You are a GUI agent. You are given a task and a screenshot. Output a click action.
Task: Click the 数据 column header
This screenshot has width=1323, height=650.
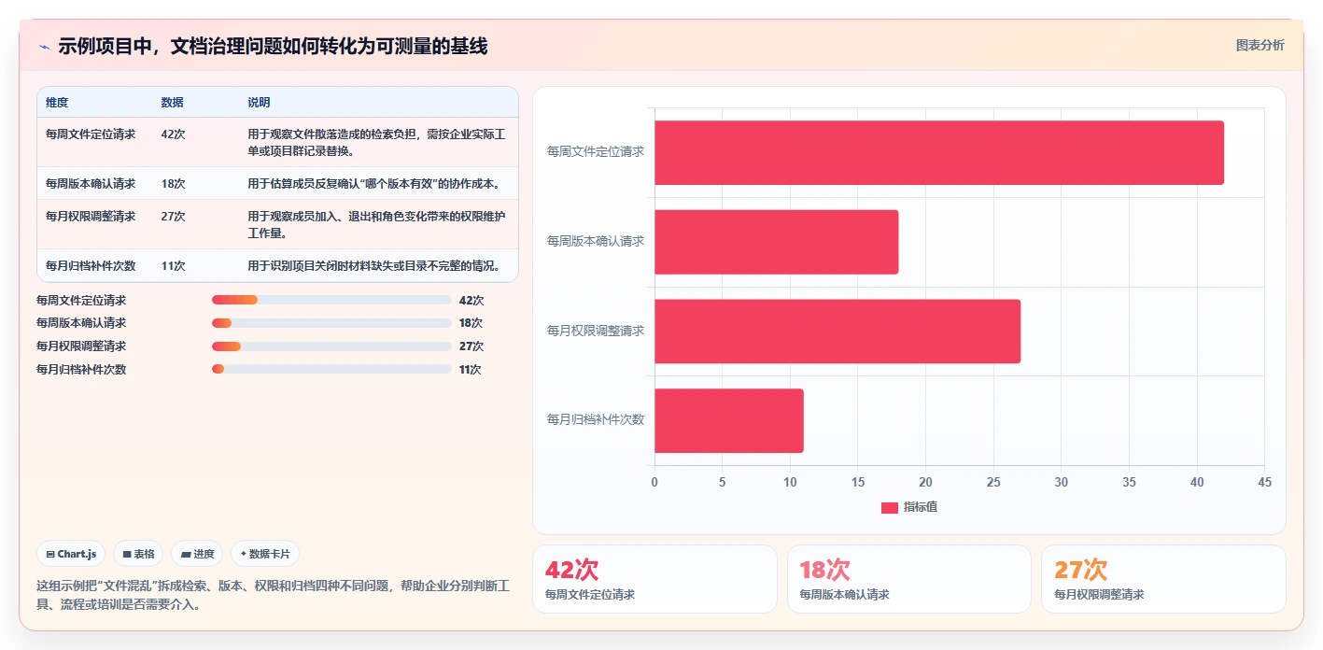tap(173, 103)
